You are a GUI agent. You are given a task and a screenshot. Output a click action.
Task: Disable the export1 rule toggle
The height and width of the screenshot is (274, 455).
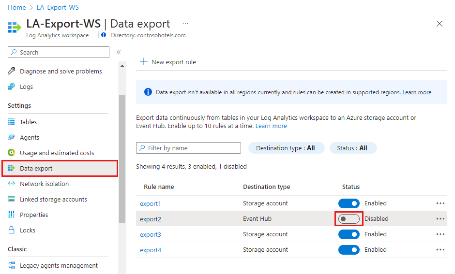click(349, 203)
